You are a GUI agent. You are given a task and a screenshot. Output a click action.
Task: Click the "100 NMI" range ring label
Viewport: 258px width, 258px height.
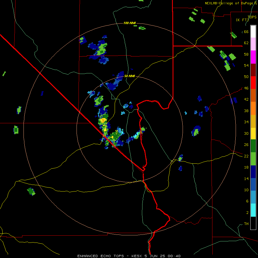130,23
